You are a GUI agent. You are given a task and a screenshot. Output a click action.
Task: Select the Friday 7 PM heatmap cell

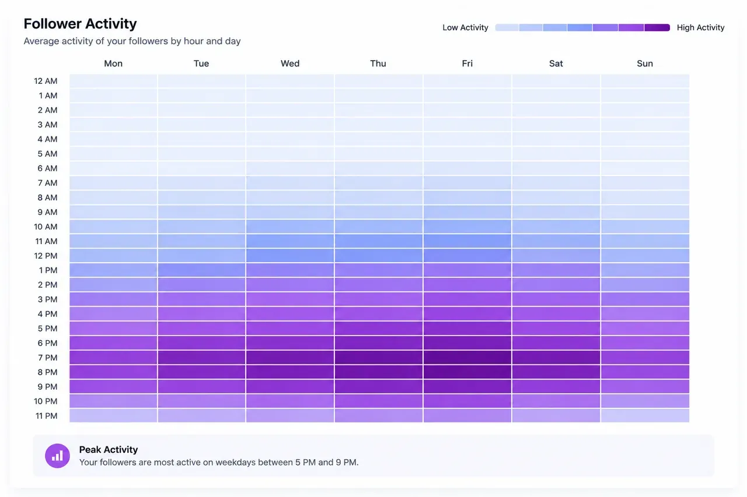tap(467, 357)
